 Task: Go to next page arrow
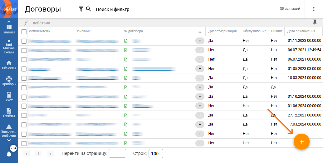[50, 154]
